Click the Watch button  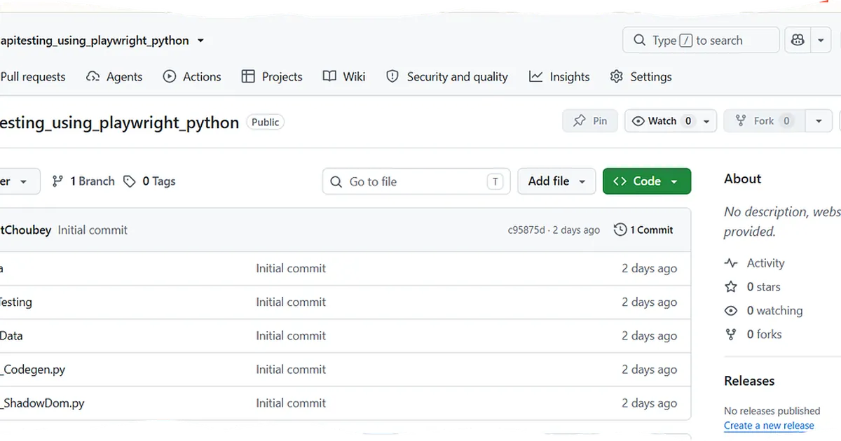[660, 121]
